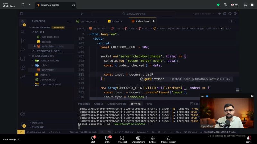The width and height of the screenshot is (257, 144).
Task: Toggle the primary sidebar icon in title bar
Action: (x=22, y=14)
